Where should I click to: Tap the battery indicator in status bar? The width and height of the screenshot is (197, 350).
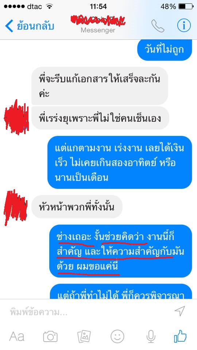(185, 7)
